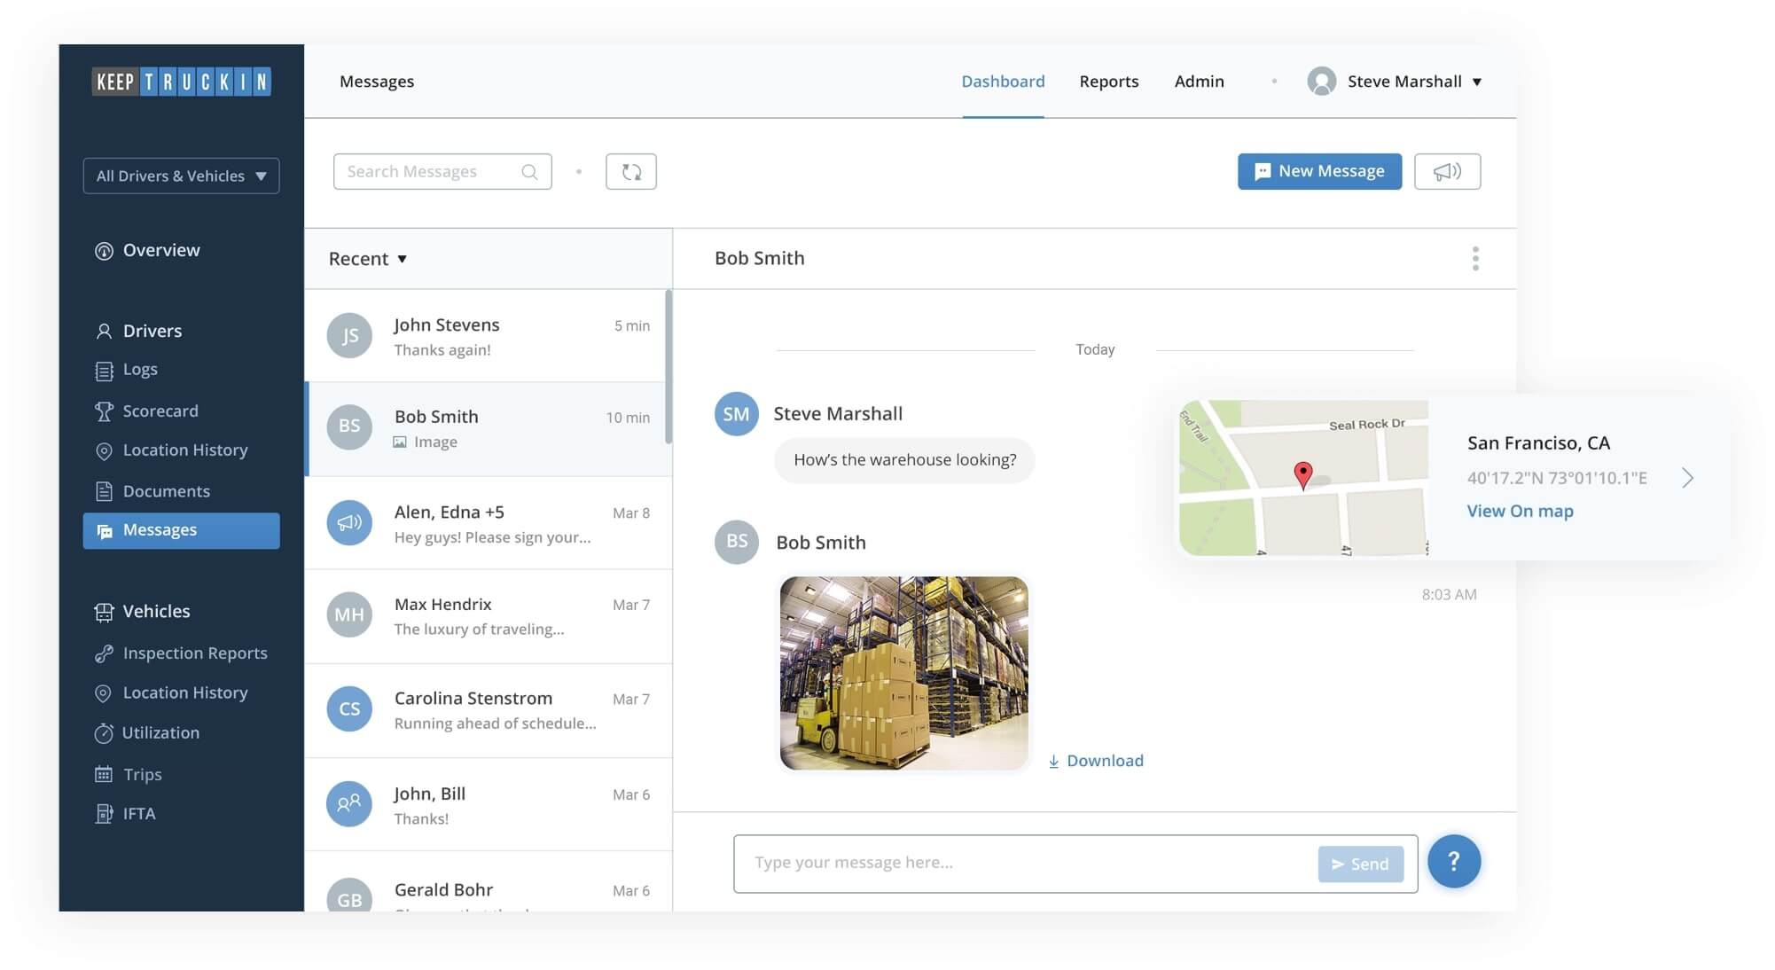Screen dimensions: 1775x970
Task: Open the warehouse photo thumbnail
Action: click(903, 673)
